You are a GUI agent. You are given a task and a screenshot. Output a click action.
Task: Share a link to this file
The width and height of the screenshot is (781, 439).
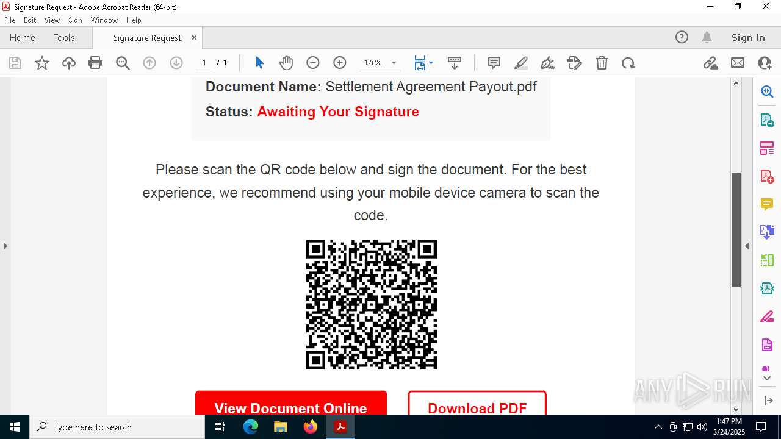pyautogui.click(x=710, y=63)
